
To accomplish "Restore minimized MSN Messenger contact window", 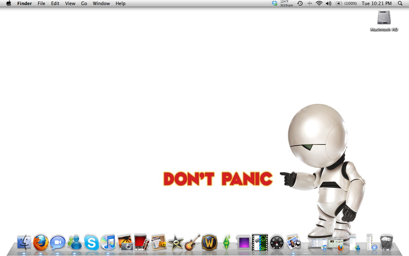I will pos(354,242).
